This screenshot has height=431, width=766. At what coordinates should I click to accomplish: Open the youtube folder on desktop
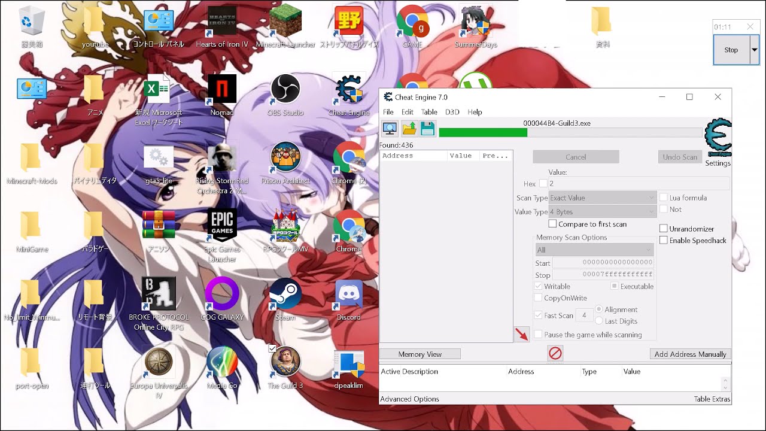coord(95,28)
